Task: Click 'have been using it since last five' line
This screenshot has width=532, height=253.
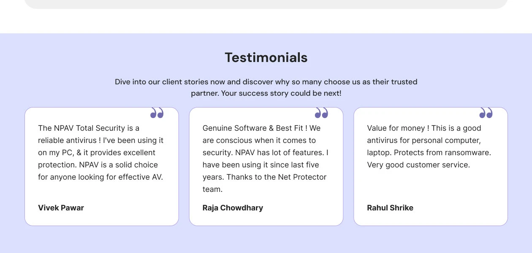Action: [261, 165]
